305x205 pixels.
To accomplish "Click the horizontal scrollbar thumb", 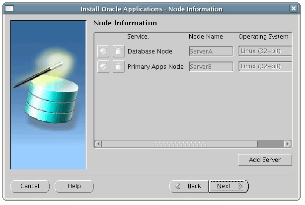I will click(x=180, y=144).
